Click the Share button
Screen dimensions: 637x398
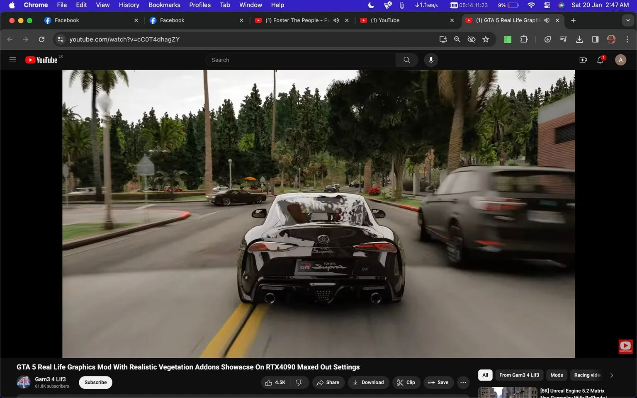[x=328, y=383]
